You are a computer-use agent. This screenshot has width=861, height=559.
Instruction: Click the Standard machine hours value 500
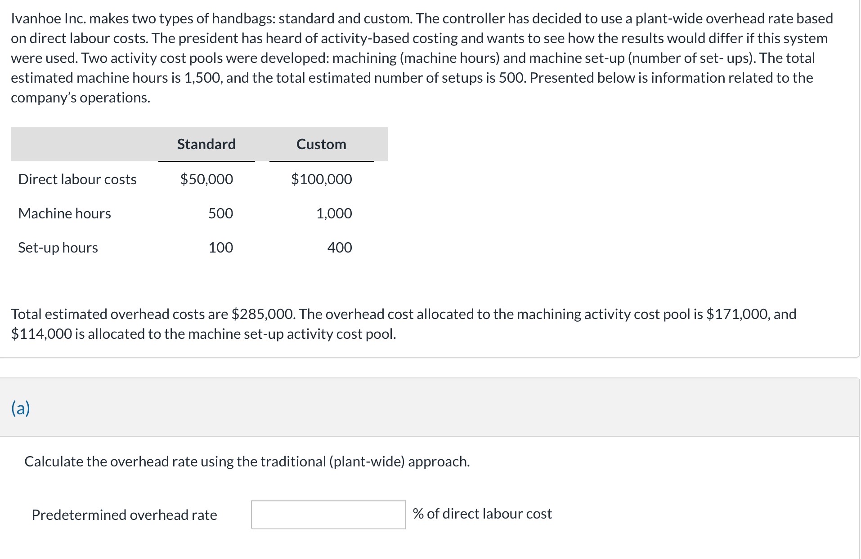tap(220, 213)
